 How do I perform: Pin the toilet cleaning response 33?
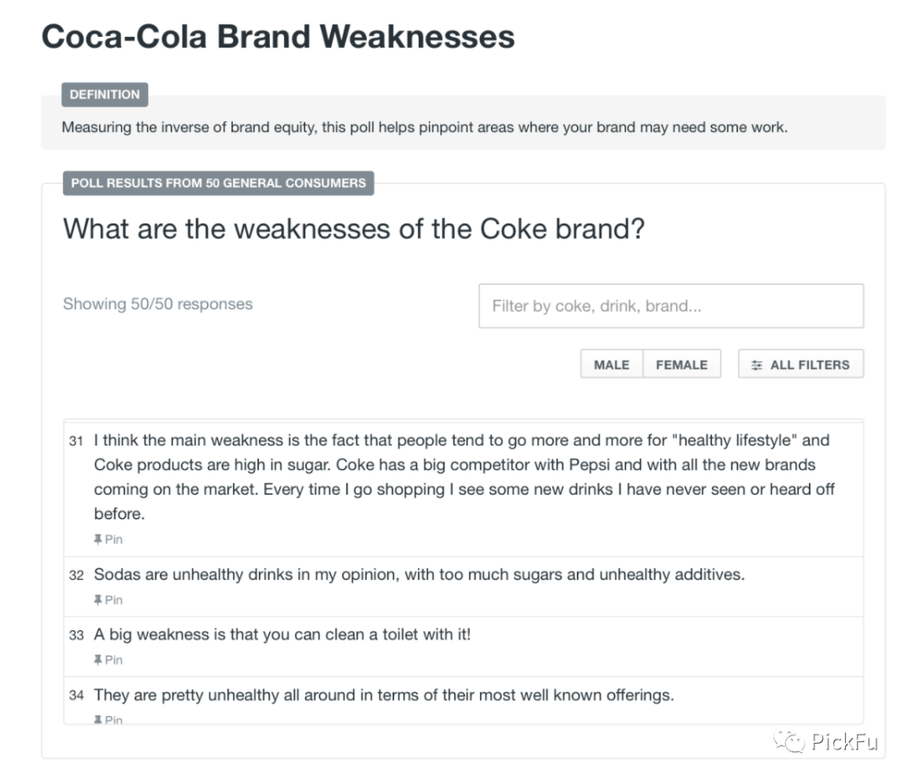108,661
